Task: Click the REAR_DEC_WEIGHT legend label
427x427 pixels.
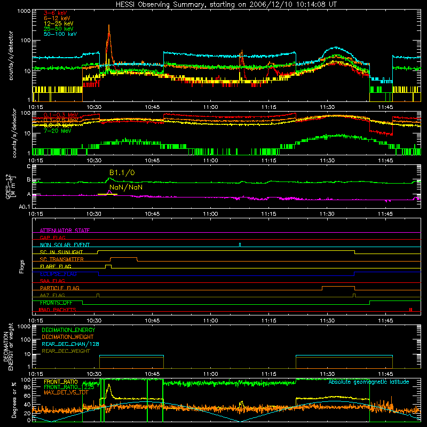Action: pos(66,351)
